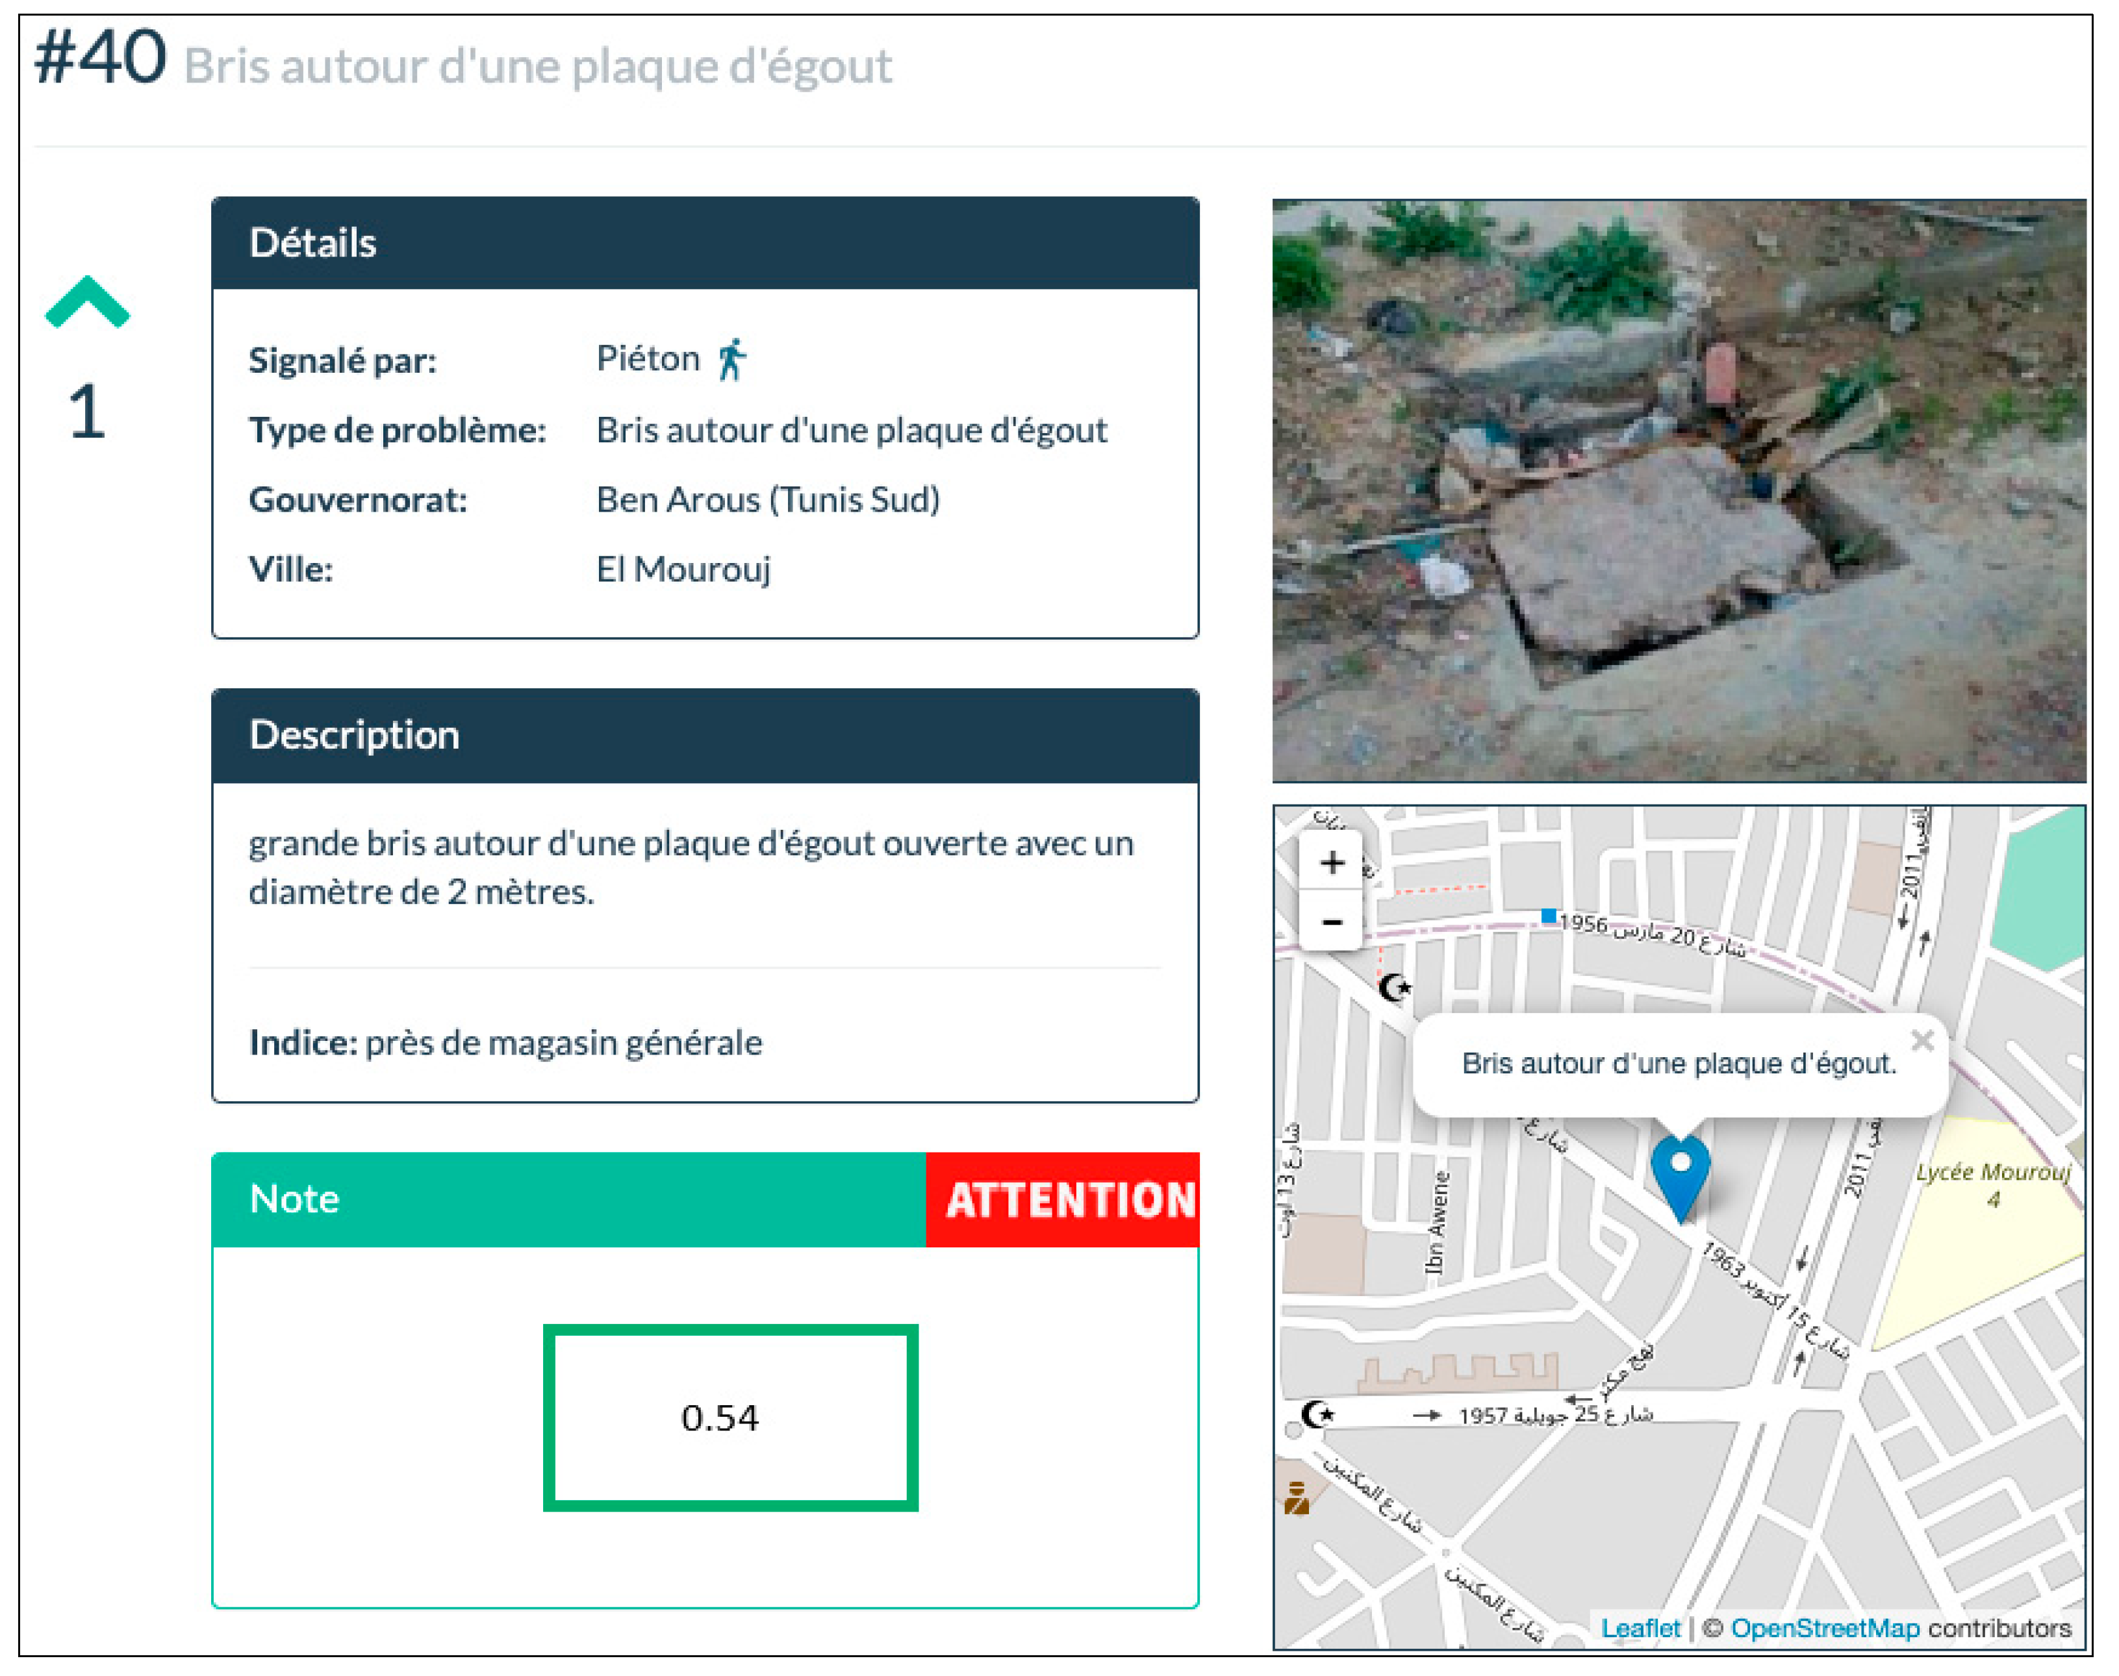
Task: Click the pedestrian walking icon
Action: [x=731, y=359]
